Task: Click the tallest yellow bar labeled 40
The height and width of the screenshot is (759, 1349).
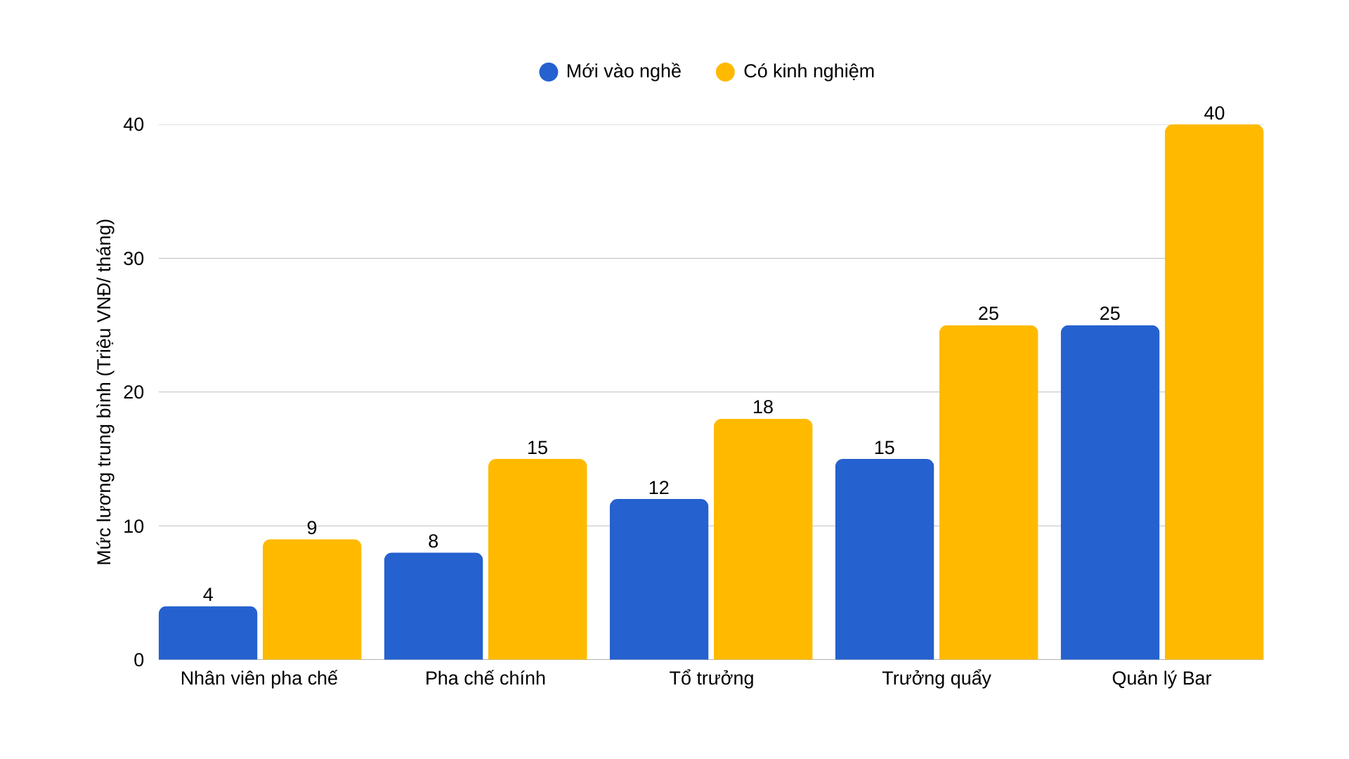Action: pos(1214,392)
